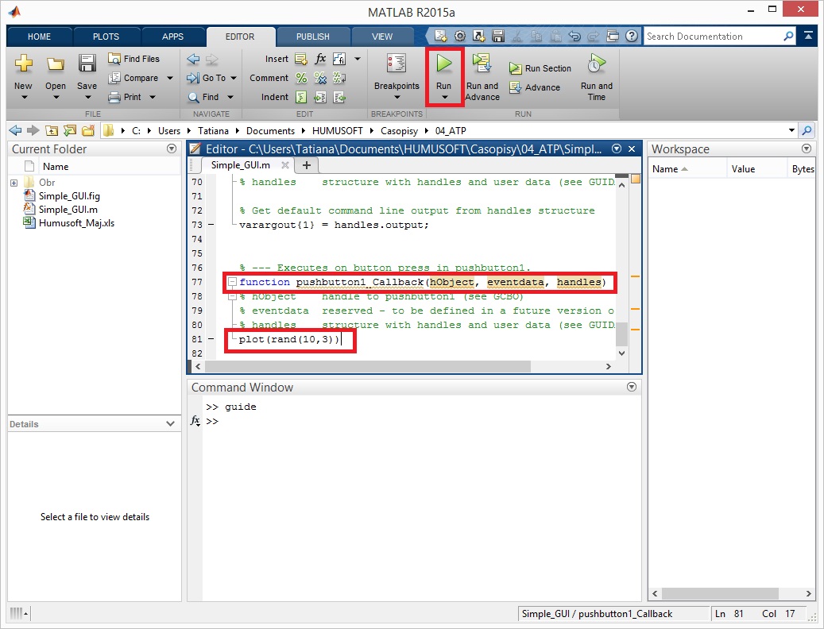Open the address bar folder history dropdown
The height and width of the screenshot is (629, 824).
[791, 130]
